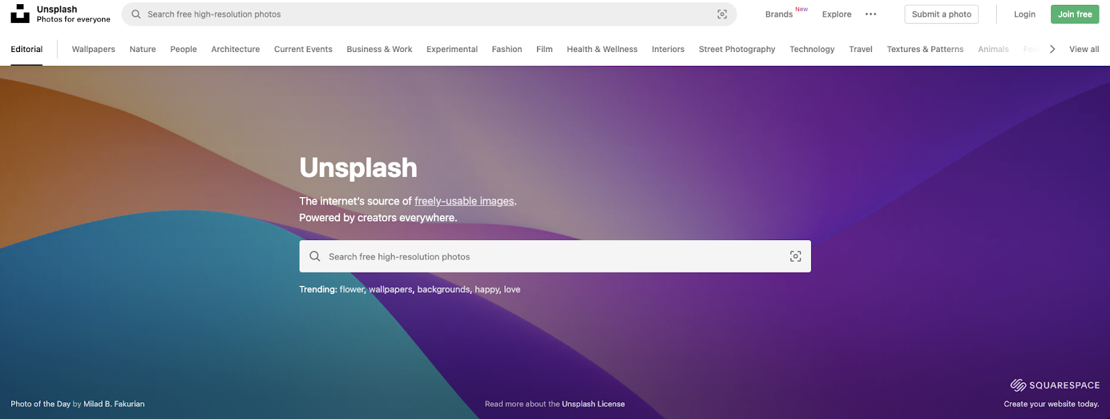1110x419 pixels.
Task: Open the Current Events category
Action: coord(303,49)
